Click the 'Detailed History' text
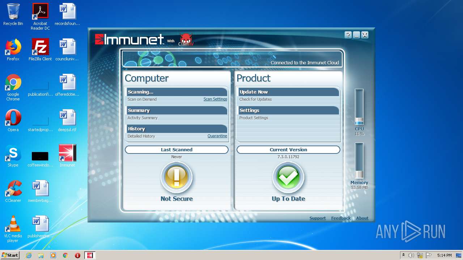The image size is (463, 260). [x=141, y=136]
